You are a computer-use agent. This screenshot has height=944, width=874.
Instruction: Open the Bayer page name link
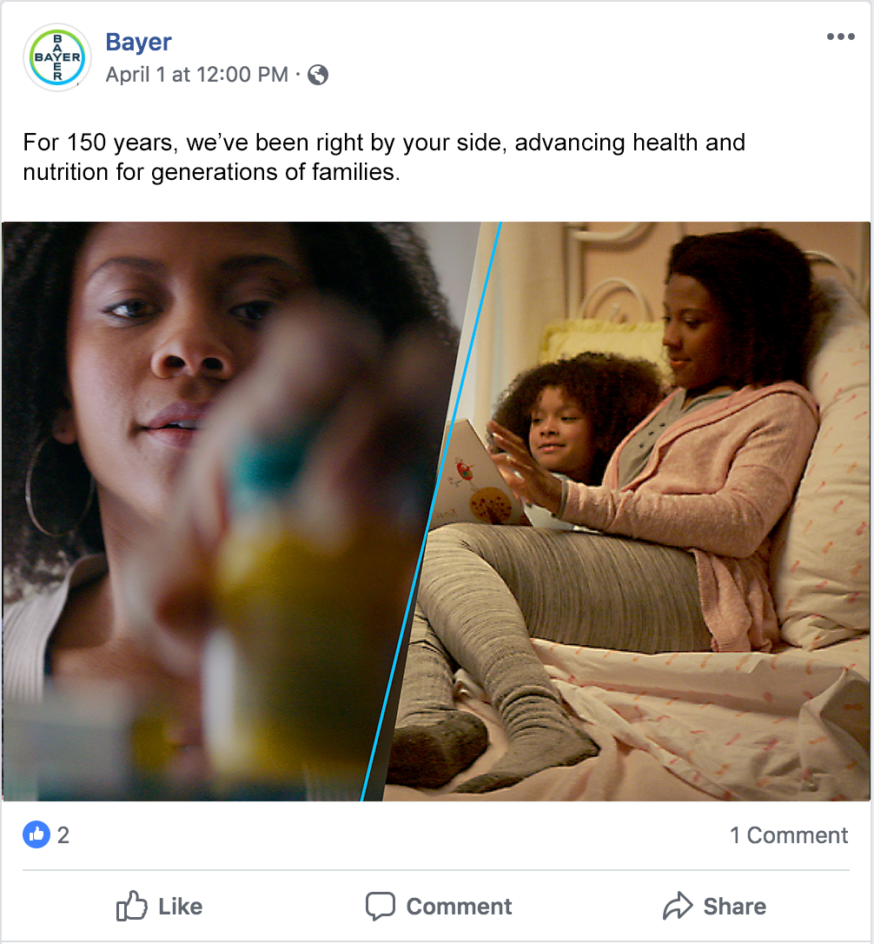tap(138, 42)
